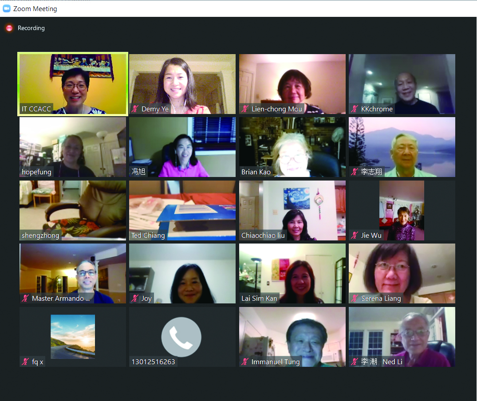Select Jie Wu's video tile
This screenshot has height=401, width=477.
(x=402, y=210)
